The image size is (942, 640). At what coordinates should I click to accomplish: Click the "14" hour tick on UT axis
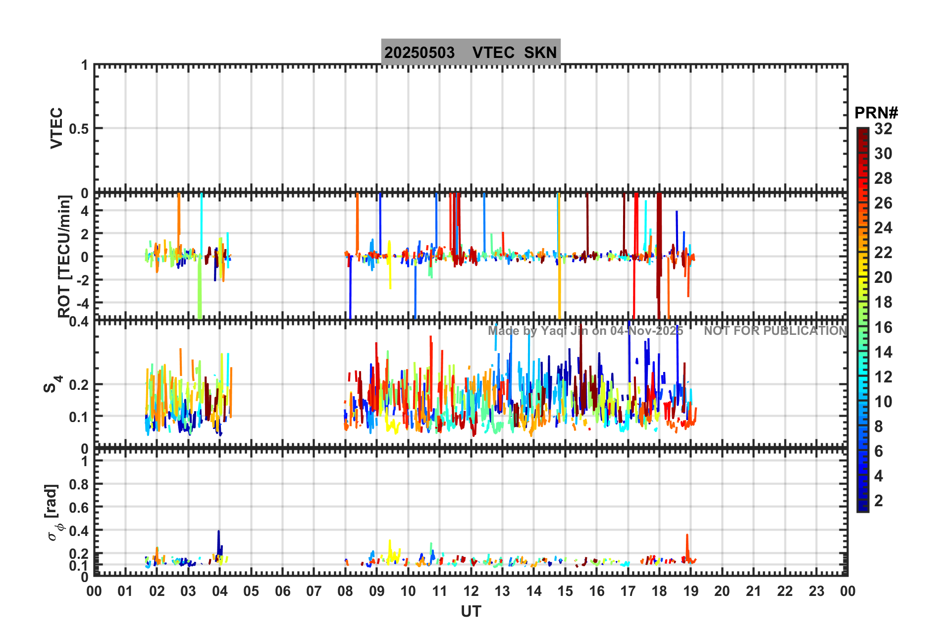534,591
